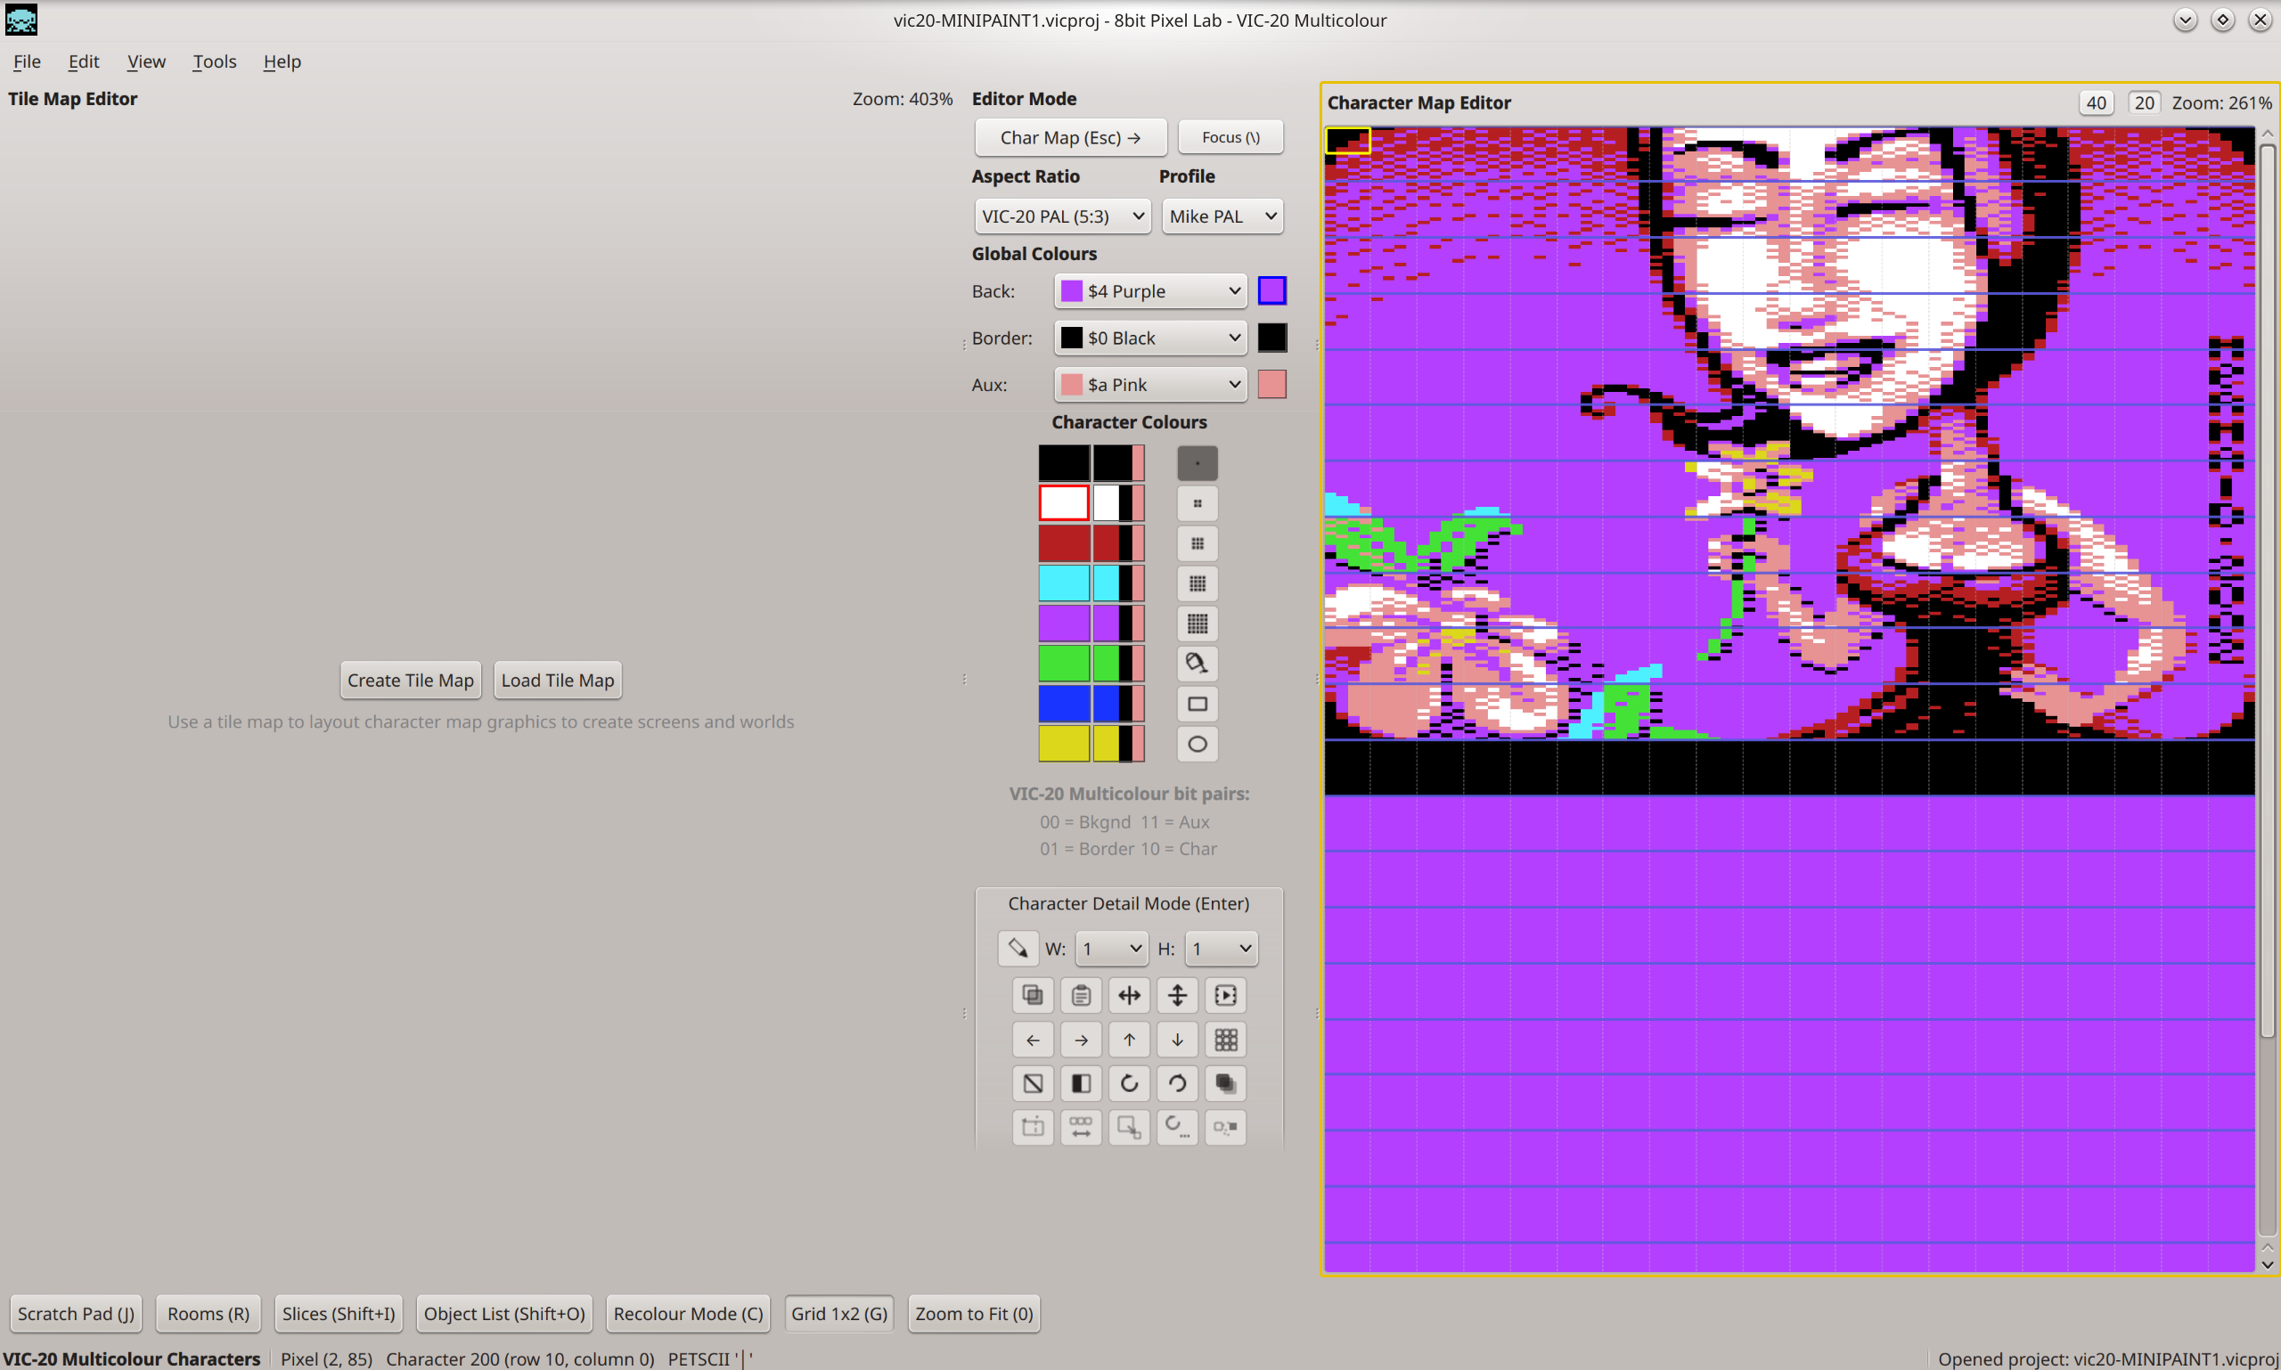Image resolution: width=2281 pixels, height=1370 pixels.
Task: Click the diagonal-slash square clear icon
Action: tap(1033, 1083)
